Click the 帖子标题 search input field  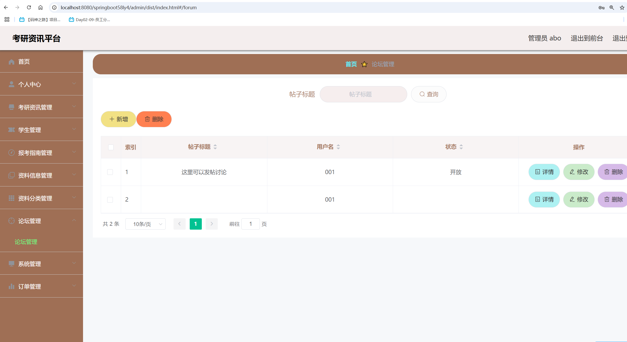pyautogui.click(x=363, y=94)
